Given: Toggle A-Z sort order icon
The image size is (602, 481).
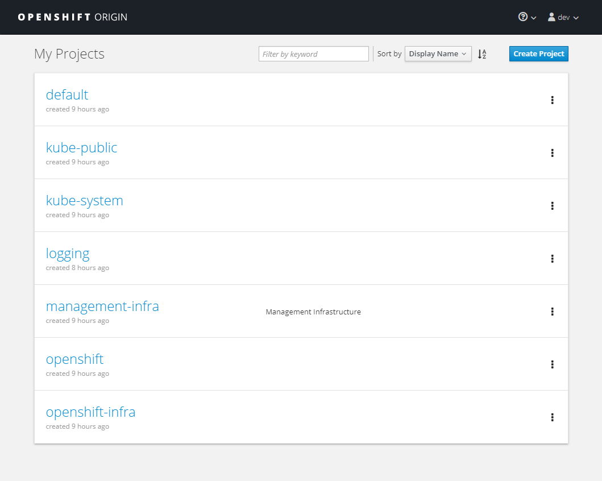Looking at the screenshot, I should pos(482,54).
